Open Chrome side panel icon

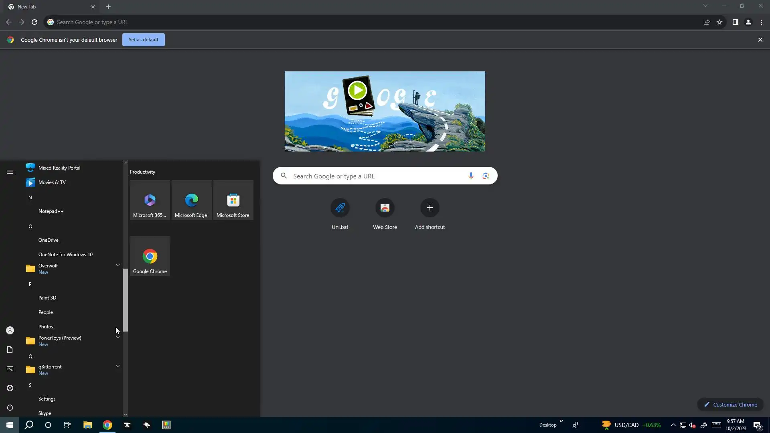[735, 22]
